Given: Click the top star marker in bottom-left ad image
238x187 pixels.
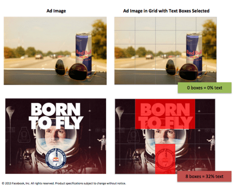Looking at the screenshot, I should pyautogui.click(x=90, y=111).
